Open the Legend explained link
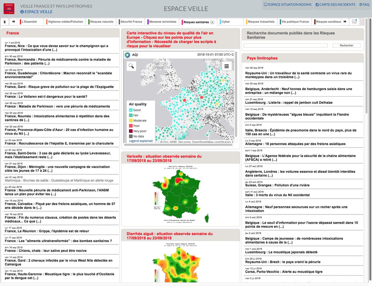372x286 pixels. click(141, 141)
